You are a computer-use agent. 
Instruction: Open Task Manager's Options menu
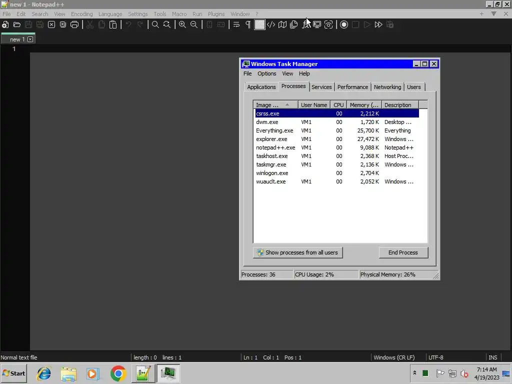(x=267, y=73)
